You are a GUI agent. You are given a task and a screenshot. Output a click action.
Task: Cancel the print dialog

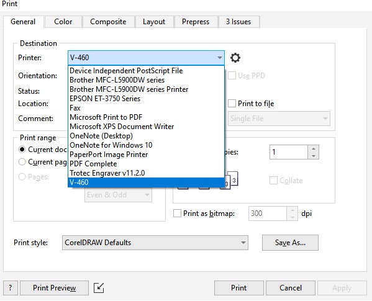[x=291, y=288]
